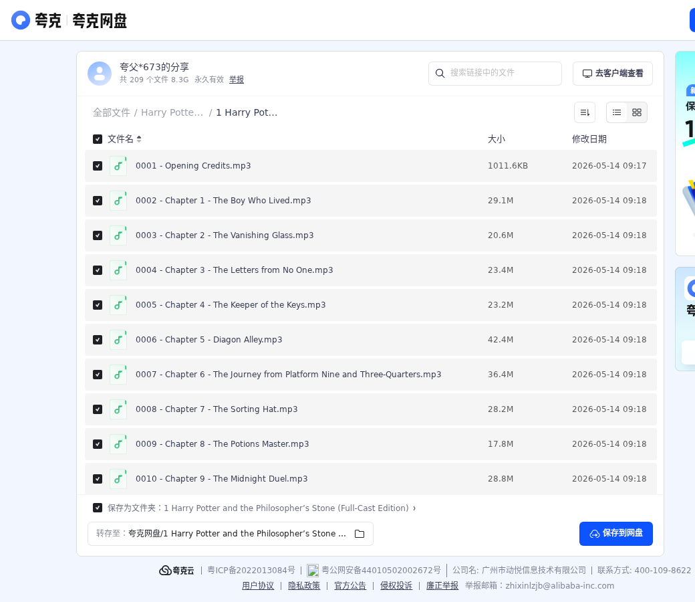This screenshot has width=695, height=602.
Task: Click file name 0006 - Chapter 5 - Diagon Alley.mp3
Action: (208, 340)
